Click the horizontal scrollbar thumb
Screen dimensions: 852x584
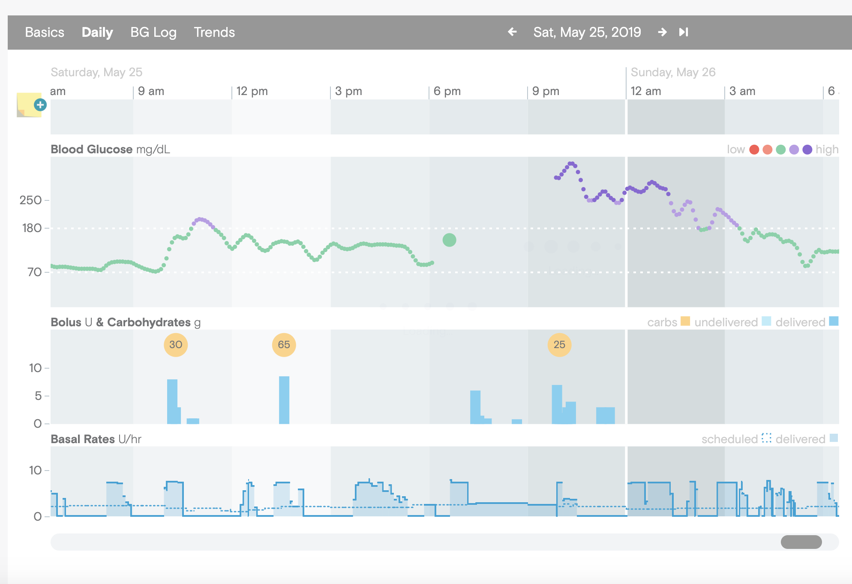tap(801, 542)
